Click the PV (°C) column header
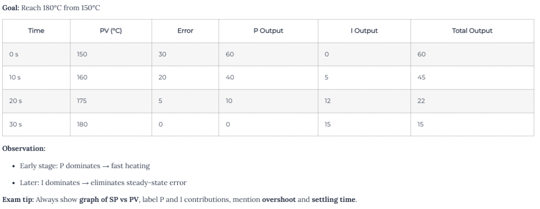Screen dimensions: 540x209 (110, 31)
